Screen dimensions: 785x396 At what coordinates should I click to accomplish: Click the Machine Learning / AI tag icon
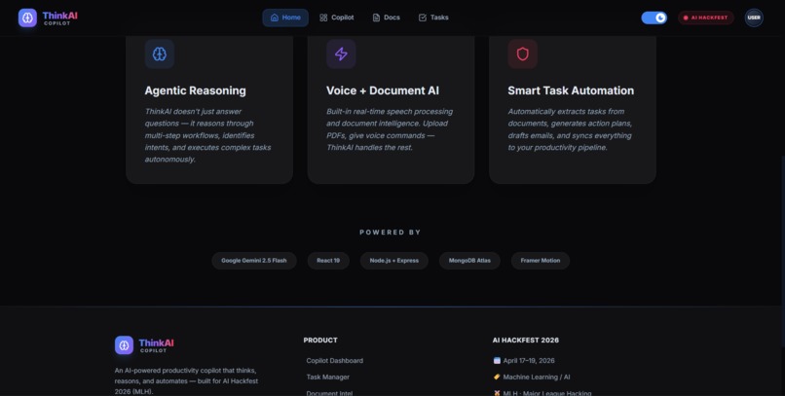(x=497, y=377)
